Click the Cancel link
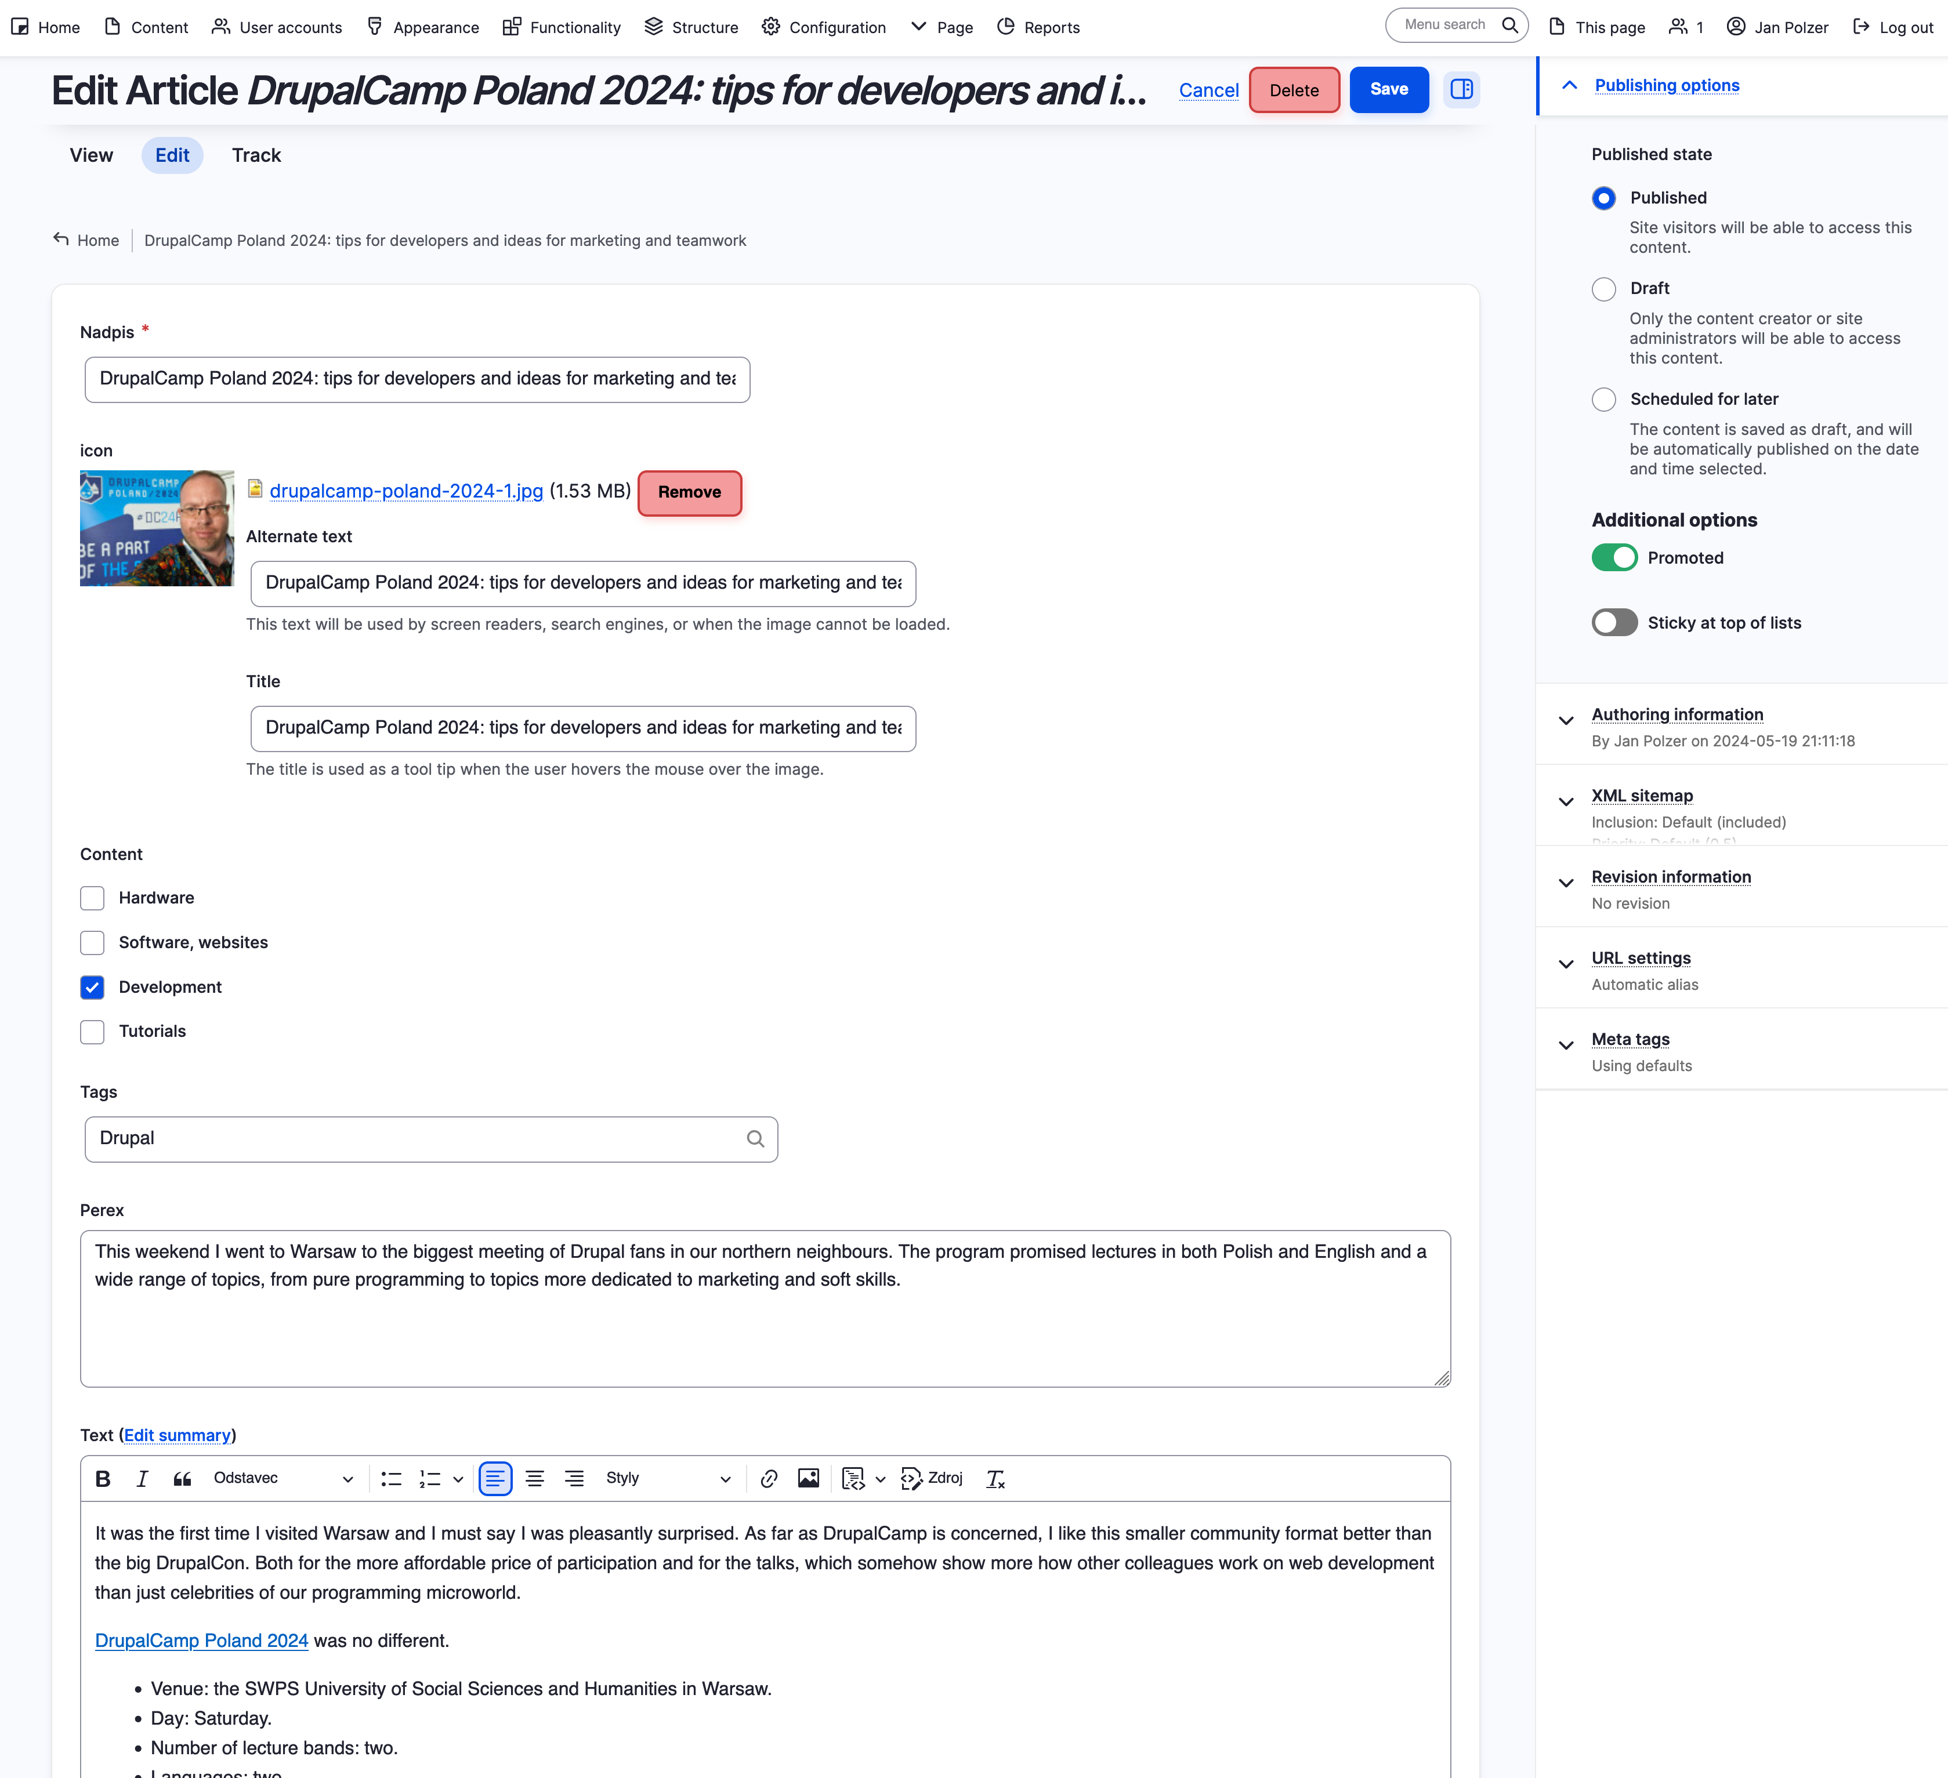The image size is (1948, 1778). [1208, 90]
